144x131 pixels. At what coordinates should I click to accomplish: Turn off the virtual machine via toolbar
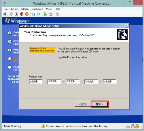[x=16, y=14]
